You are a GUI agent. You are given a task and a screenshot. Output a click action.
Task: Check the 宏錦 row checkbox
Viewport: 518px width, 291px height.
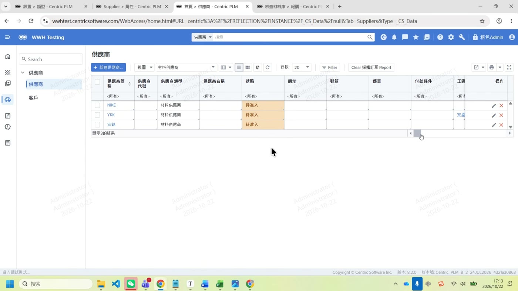(97, 124)
